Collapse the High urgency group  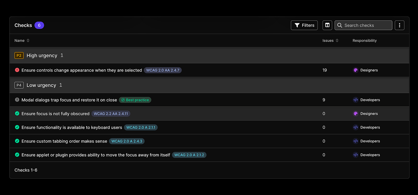click(209, 55)
